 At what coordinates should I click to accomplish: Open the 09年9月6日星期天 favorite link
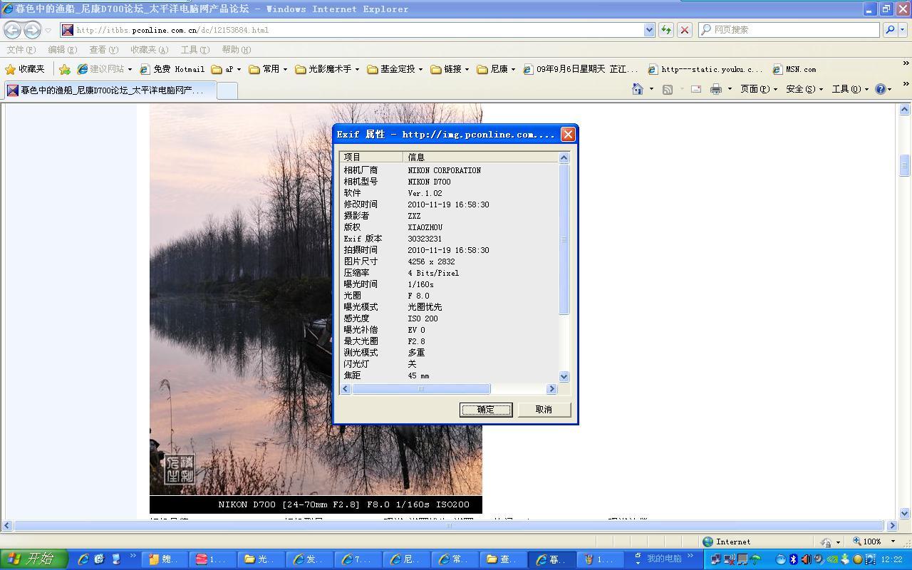(580, 69)
